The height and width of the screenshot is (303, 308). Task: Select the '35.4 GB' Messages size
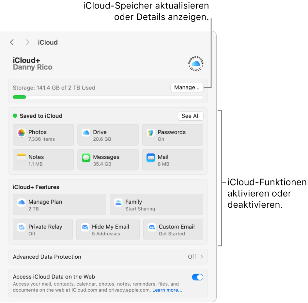[x=102, y=164]
